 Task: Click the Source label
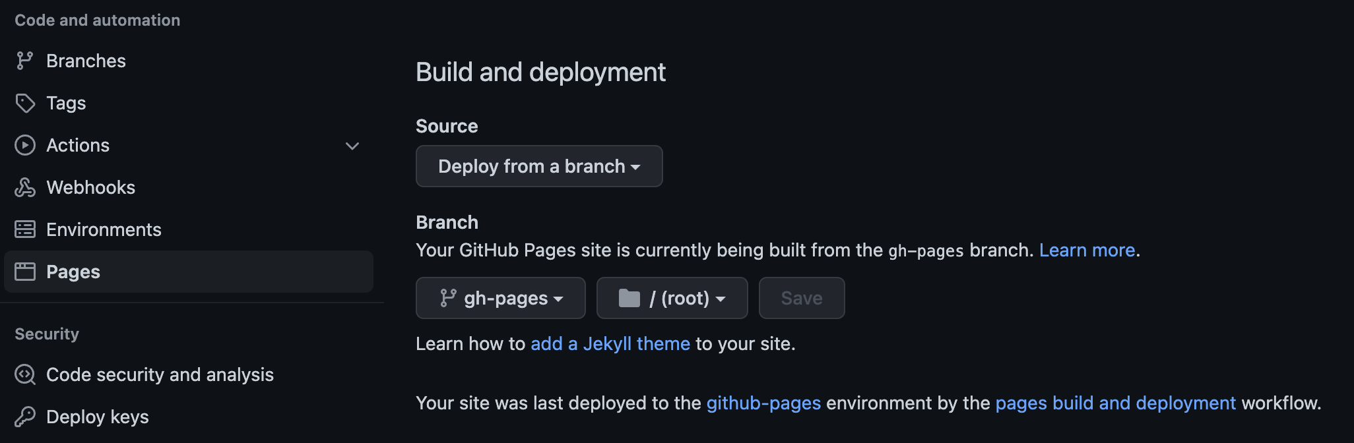(447, 126)
